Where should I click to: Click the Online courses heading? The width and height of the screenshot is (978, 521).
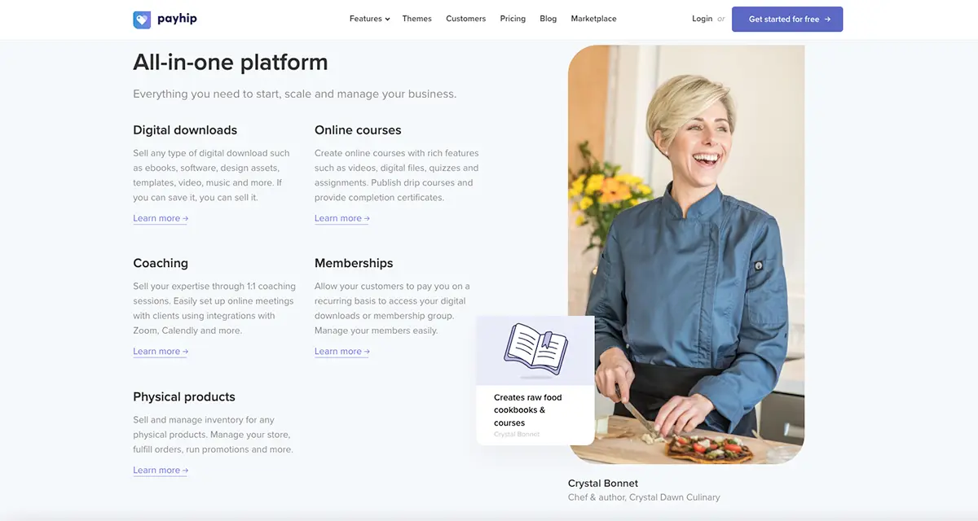[358, 130]
